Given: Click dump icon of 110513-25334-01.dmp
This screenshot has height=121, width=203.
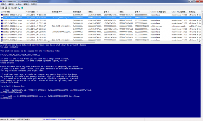Looking at the screenshot, I should click(2, 26).
